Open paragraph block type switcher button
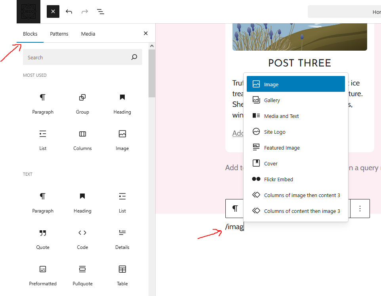The width and height of the screenshot is (381, 296). point(235,209)
